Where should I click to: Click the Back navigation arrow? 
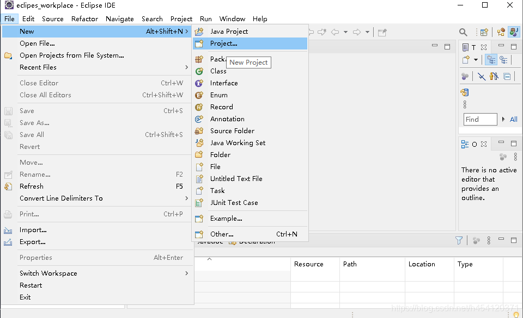tap(335, 32)
